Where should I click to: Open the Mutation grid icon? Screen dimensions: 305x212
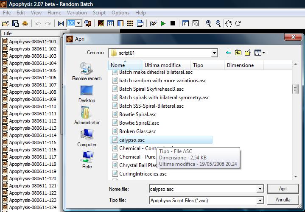pos(130,24)
